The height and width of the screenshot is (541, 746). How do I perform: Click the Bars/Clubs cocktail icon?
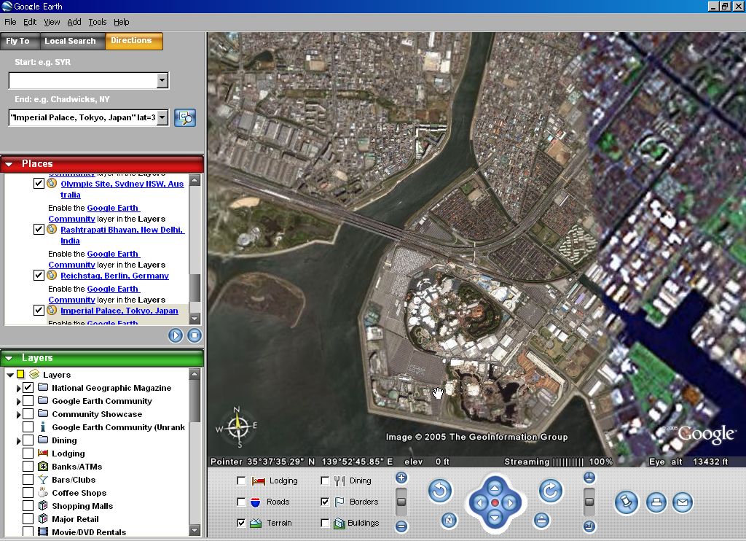pos(43,479)
